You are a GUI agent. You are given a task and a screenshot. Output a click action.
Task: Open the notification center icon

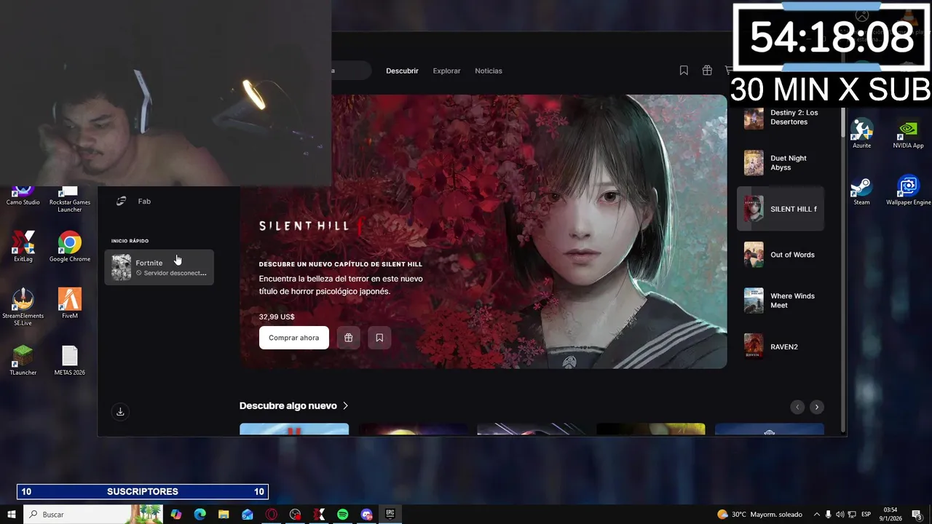click(917, 515)
